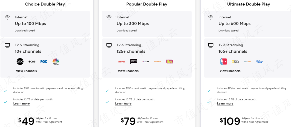The width and height of the screenshot is (291, 127).
Task: Click Learn more under Ultimate Double Play
Action: click(225, 104)
